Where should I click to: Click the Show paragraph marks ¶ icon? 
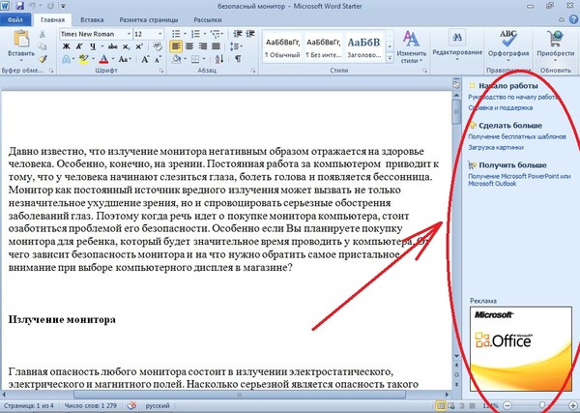point(238,59)
